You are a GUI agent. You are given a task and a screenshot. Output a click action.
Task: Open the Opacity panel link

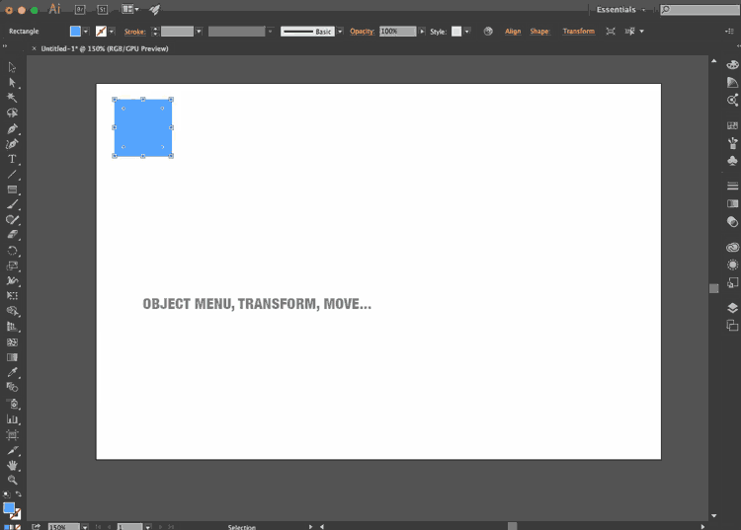(x=362, y=32)
